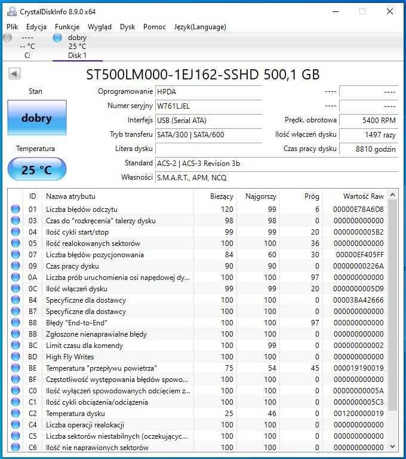Click the 5400 RPM rotation speed field
406x459 pixels.
coord(368,121)
